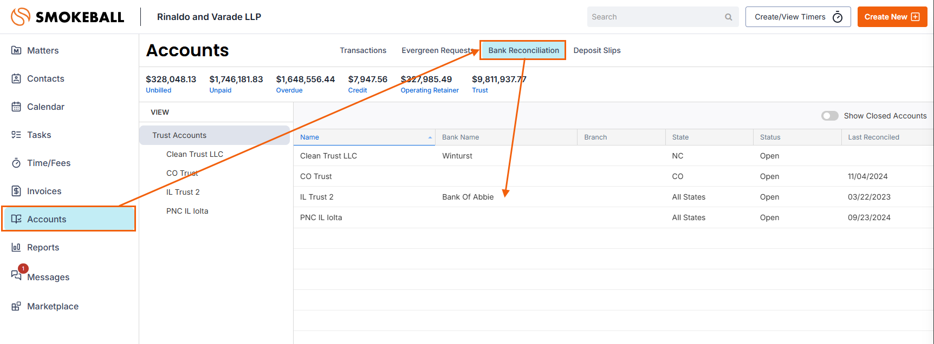Click the 11/04/2024 reconciled date
This screenshot has height=344, width=934.
point(868,176)
